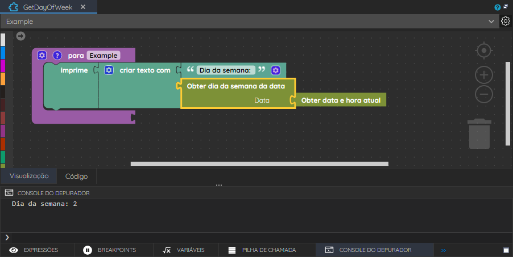The width and height of the screenshot is (513, 257).
Task: Select the blue toolbox category swatch
Action: click(3, 53)
